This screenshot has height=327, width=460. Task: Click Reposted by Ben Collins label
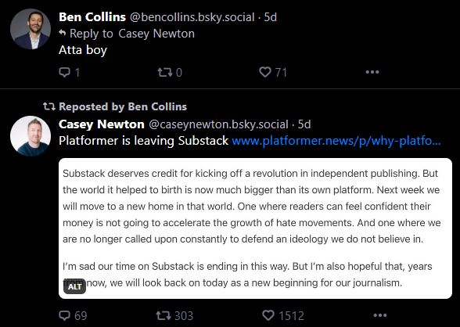[115, 106]
